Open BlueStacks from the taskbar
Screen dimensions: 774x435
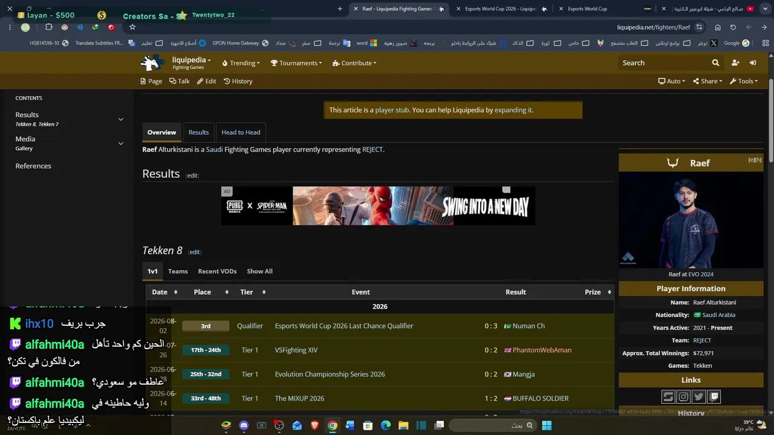point(226,425)
